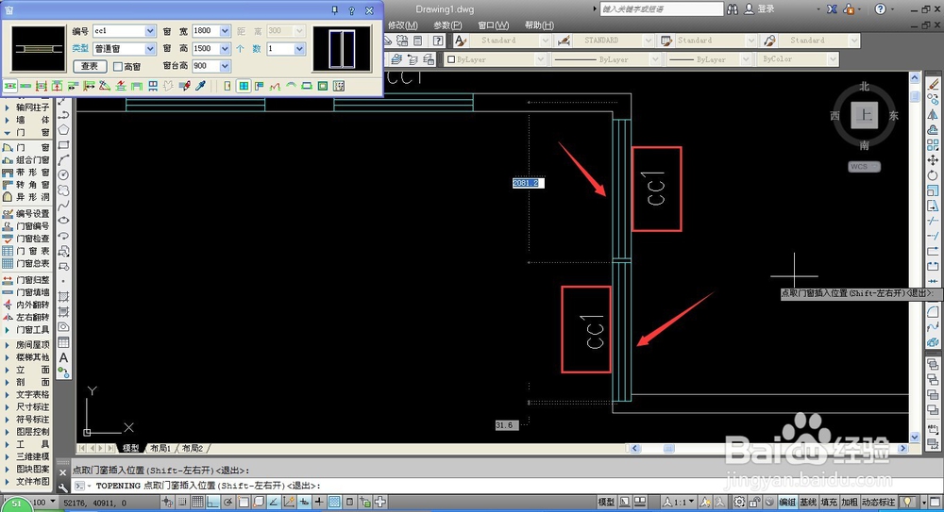This screenshot has width=944, height=512.
Task: Open 组合门窗 combined door-window tool
Action: pyautogui.click(x=25, y=160)
